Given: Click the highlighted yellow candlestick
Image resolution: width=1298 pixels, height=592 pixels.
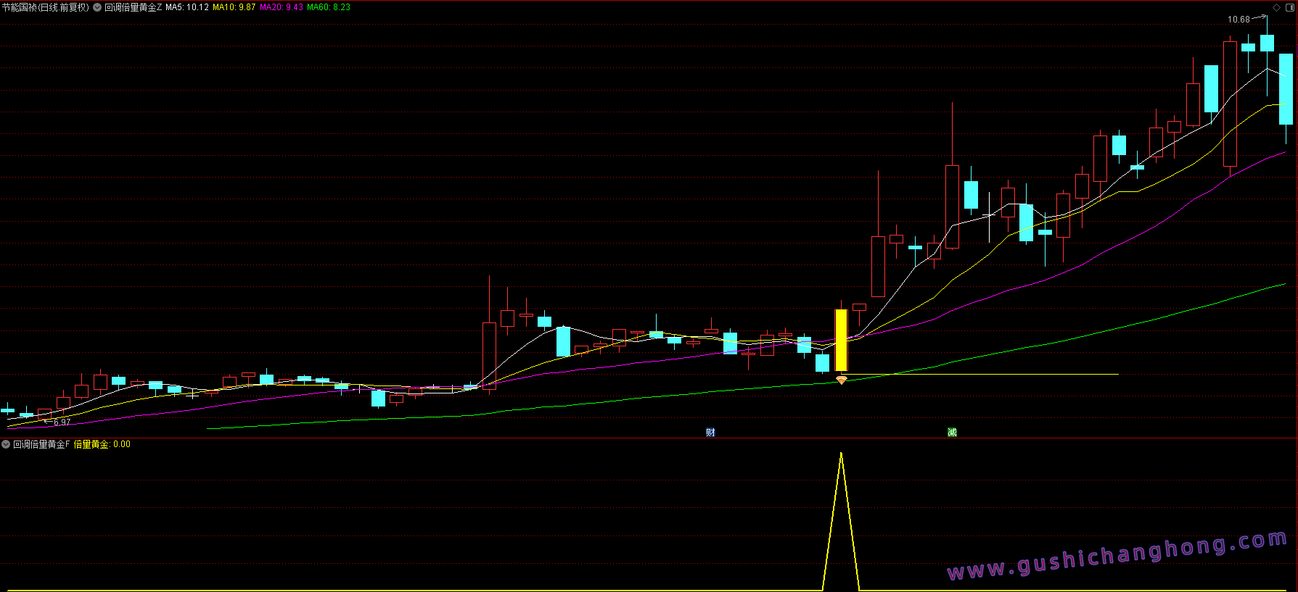Looking at the screenshot, I should [841, 340].
